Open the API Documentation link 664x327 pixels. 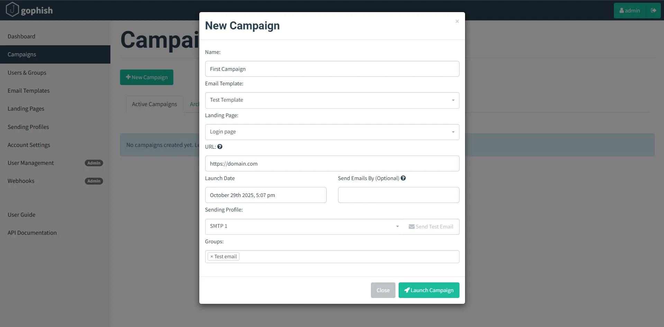[x=32, y=233]
